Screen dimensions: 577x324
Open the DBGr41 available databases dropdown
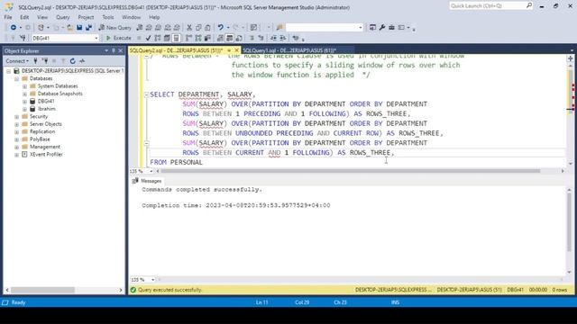tap(96, 38)
